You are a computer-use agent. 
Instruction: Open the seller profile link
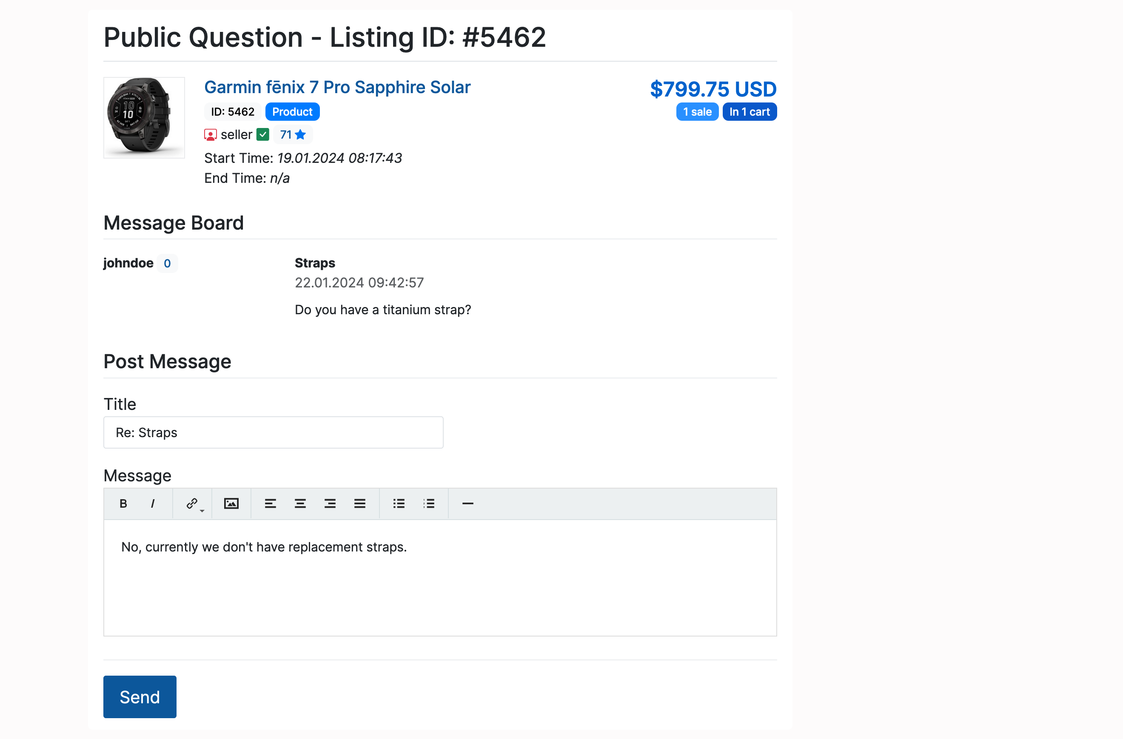click(x=237, y=135)
